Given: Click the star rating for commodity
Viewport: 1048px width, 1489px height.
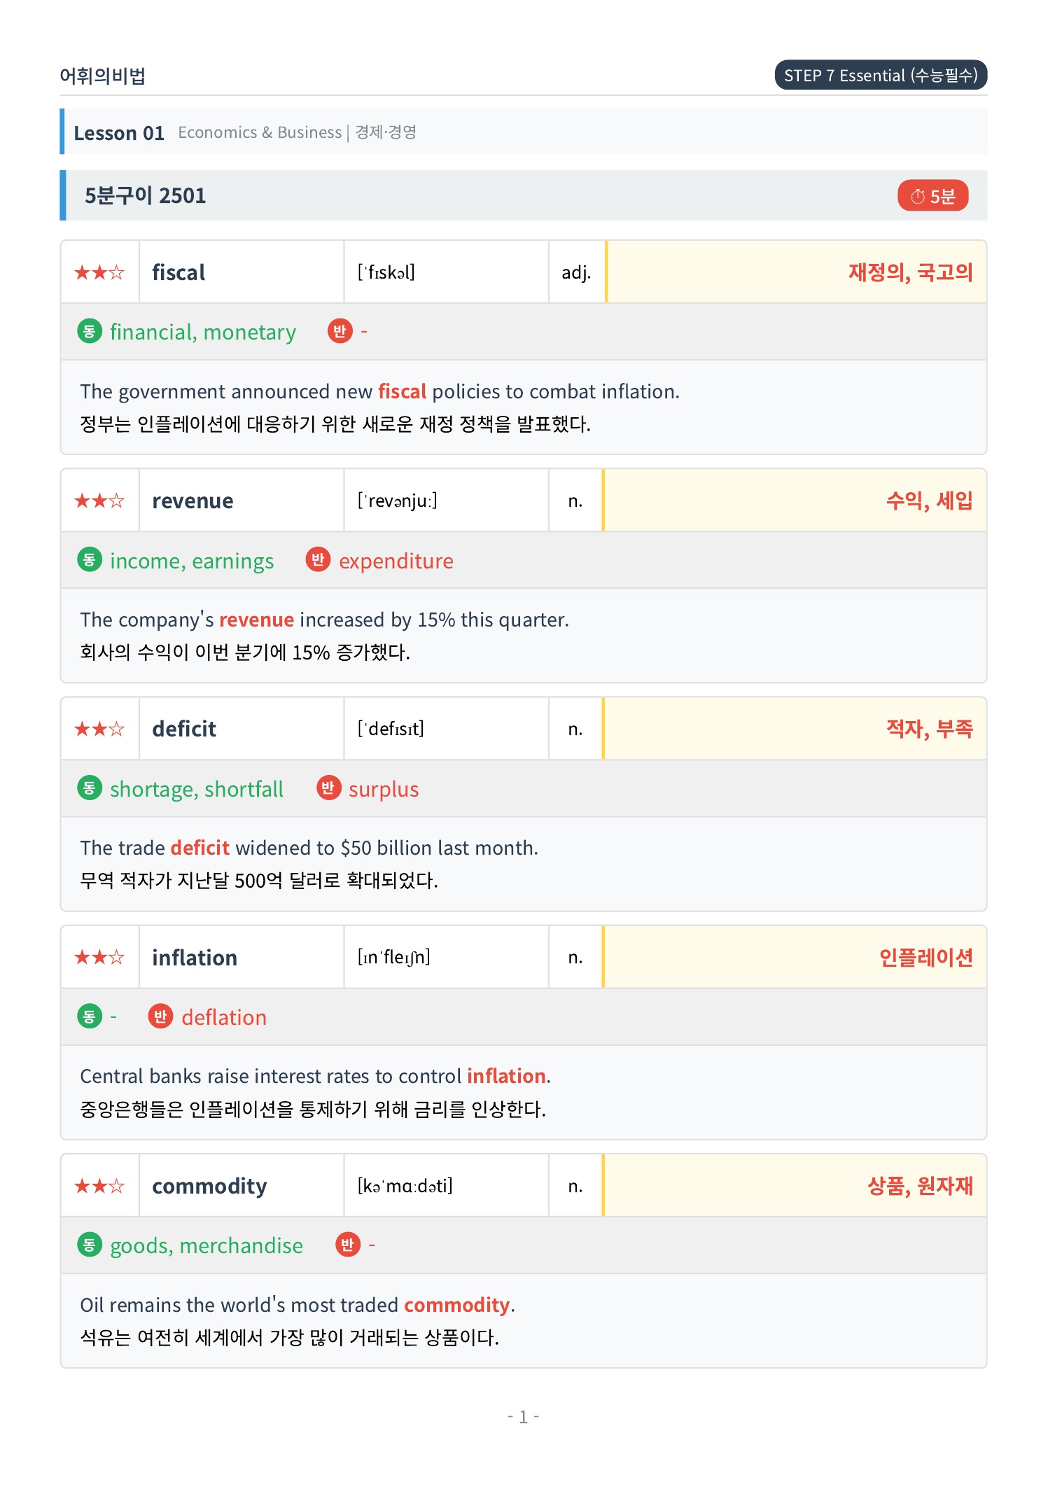Looking at the screenshot, I should (99, 1186).
